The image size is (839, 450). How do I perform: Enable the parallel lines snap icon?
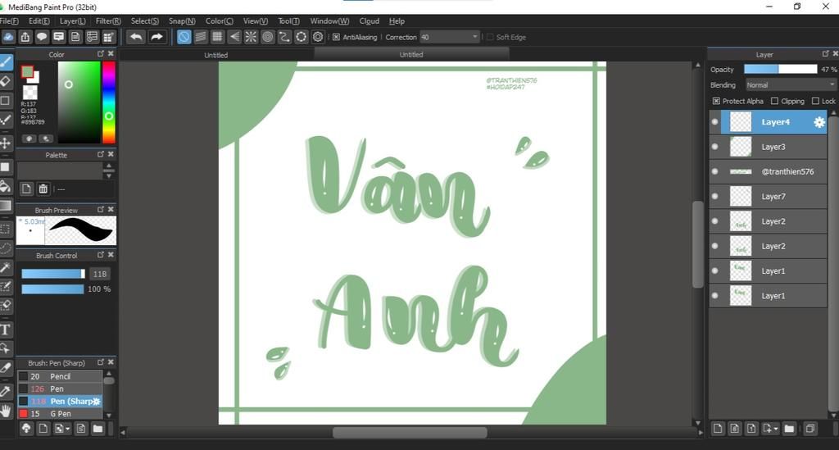[x=200, y=37]
